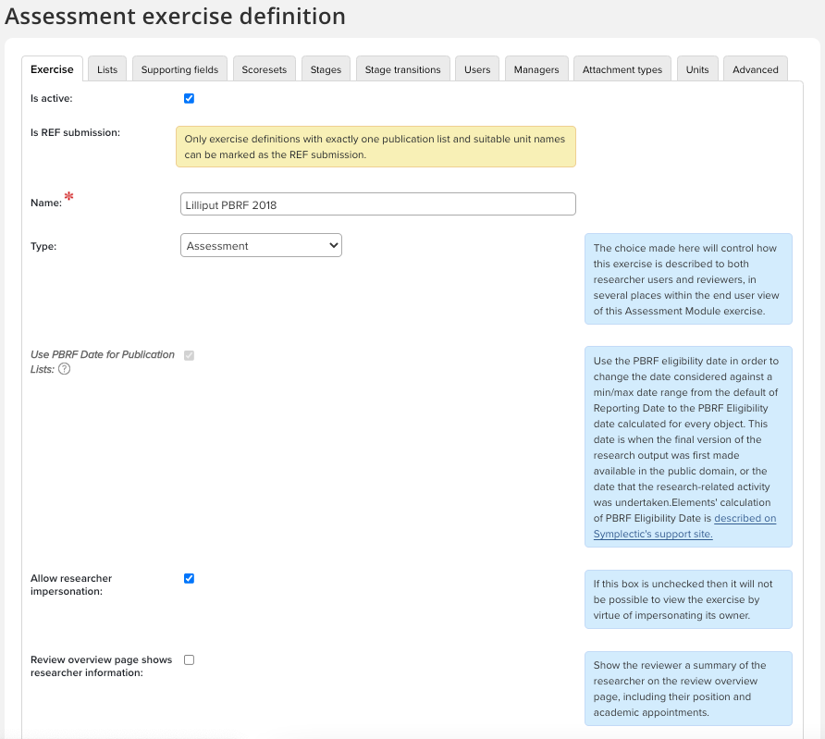Toggle the Is active checkbox
The width and height of the screenshot is (825, 739).
pos(190,98)
